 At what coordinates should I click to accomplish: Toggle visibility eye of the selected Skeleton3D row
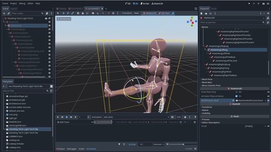click(x=50, y=25)
